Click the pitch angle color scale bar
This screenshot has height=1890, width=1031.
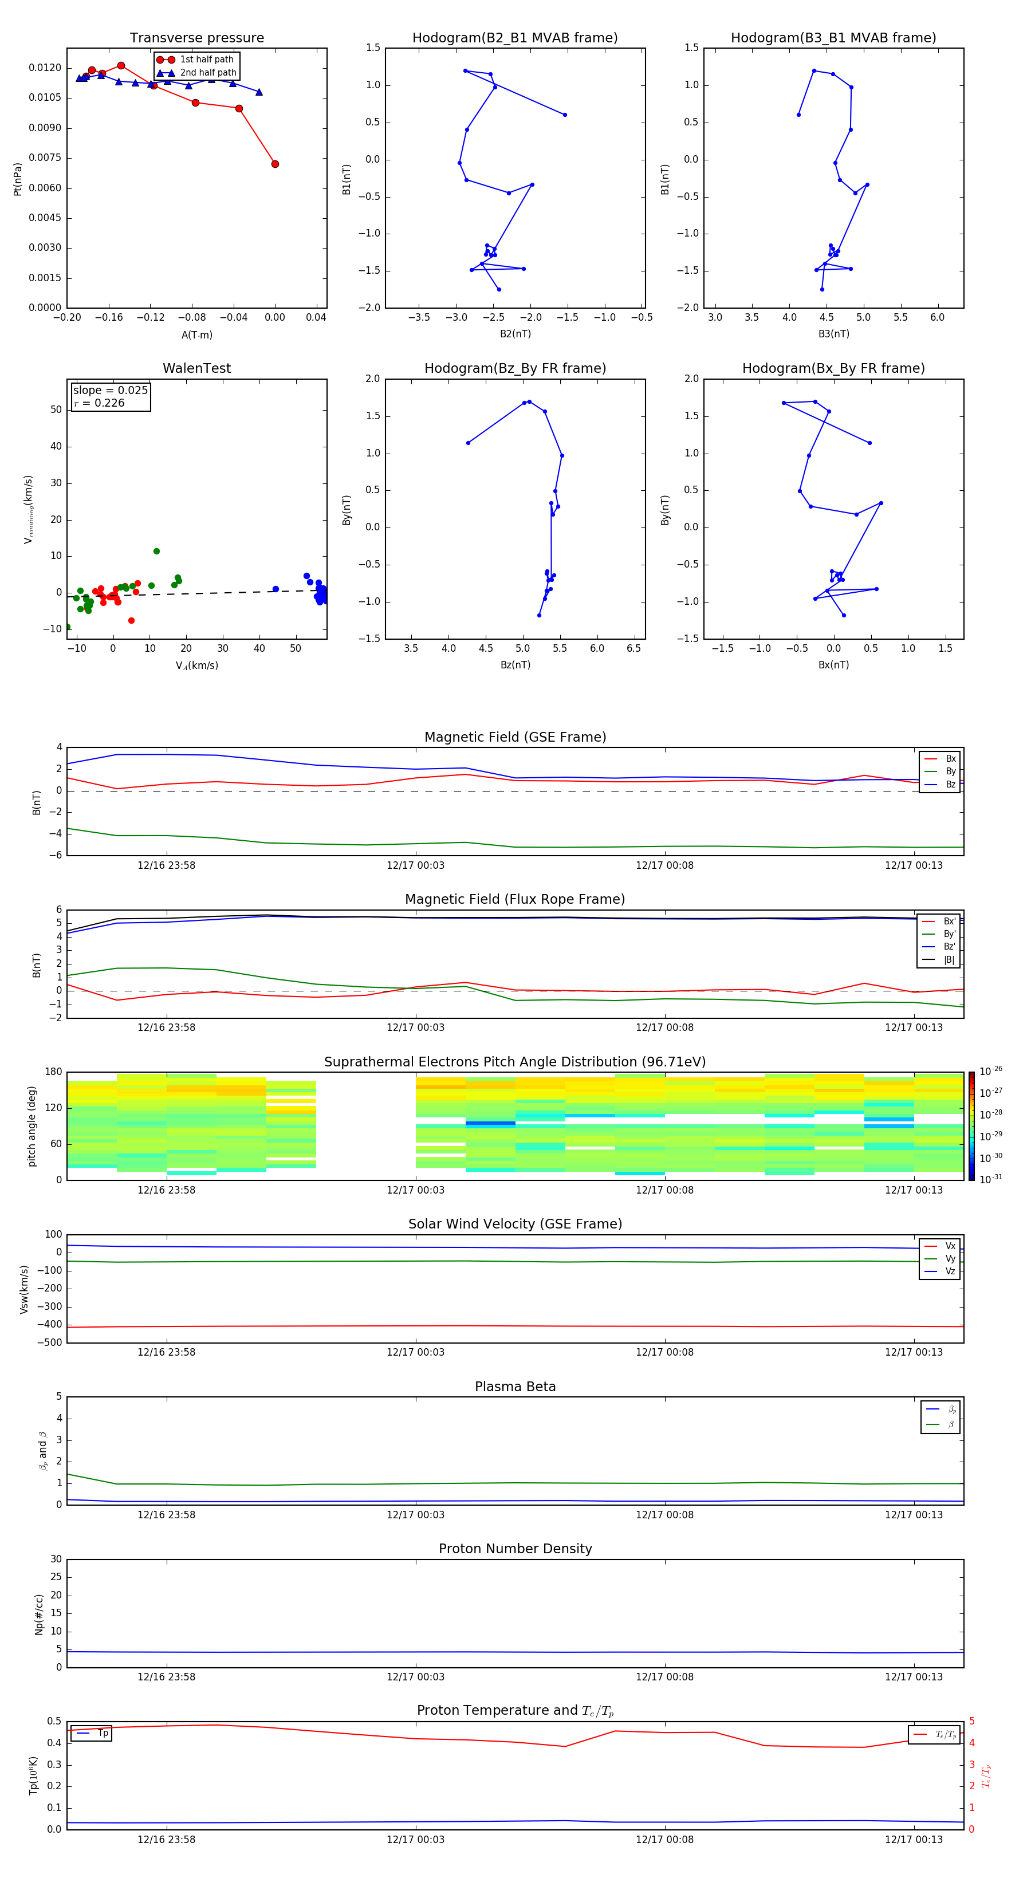click(x=971, y=1126)
